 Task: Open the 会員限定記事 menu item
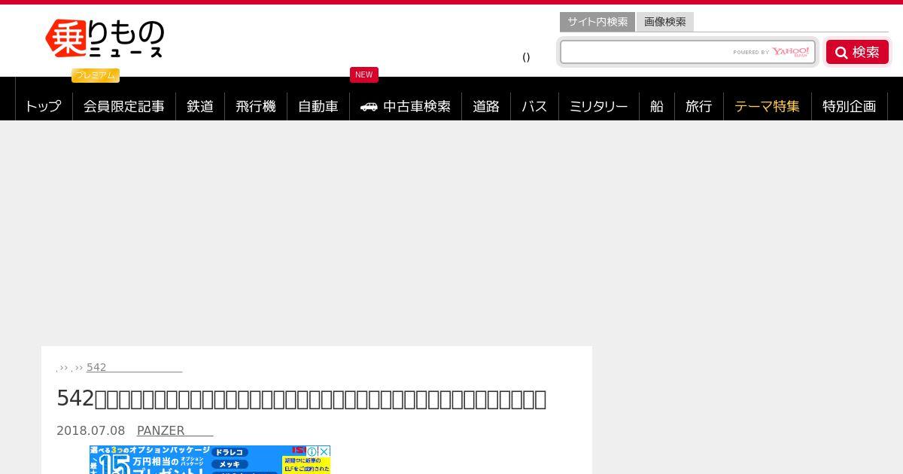click(124, 106)
